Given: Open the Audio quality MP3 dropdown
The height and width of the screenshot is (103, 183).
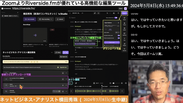Looking at the screenshot, I should click(x=117, y=32).
